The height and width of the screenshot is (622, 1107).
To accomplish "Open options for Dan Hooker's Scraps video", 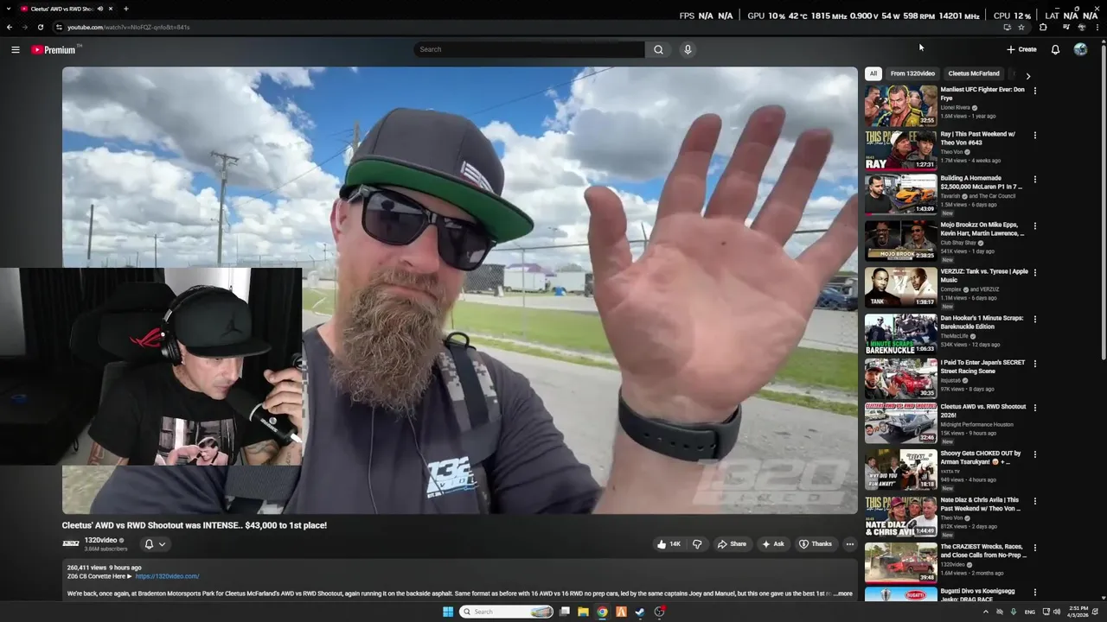I will click(x=1034, y=320).
